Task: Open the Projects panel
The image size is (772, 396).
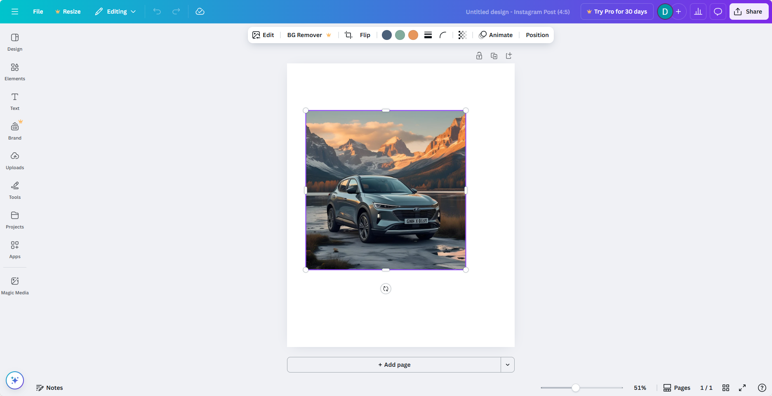Action: point(14,219)
